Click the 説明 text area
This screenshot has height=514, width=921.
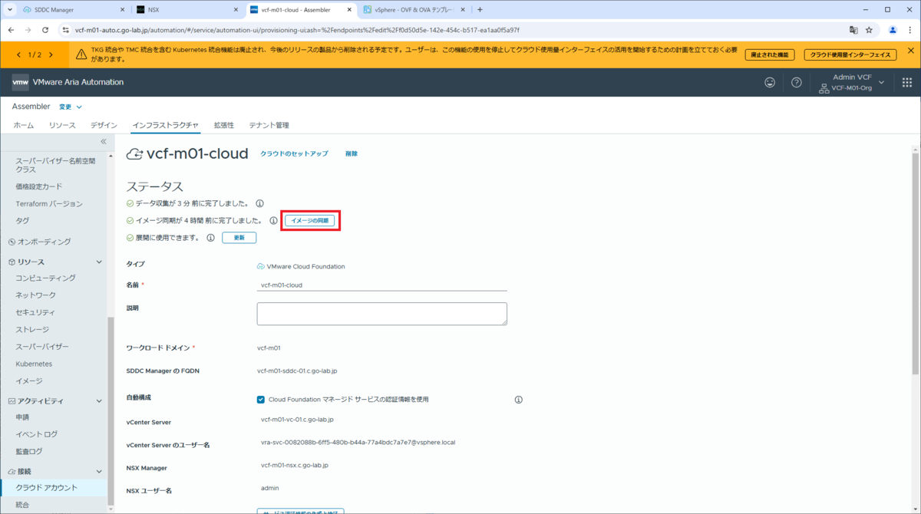pyautogui.click(x=382, y=314)
